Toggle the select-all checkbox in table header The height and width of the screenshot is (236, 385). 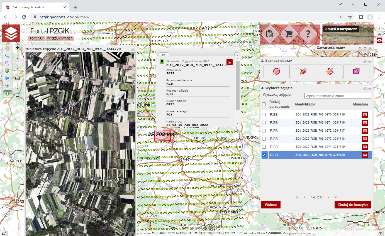[264, 104]
